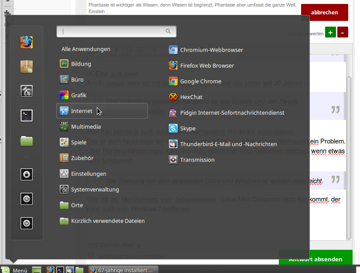Open the Software Manager package icon in favorites
The width and height of the screenshot is (360, 273).
[27, 67]
